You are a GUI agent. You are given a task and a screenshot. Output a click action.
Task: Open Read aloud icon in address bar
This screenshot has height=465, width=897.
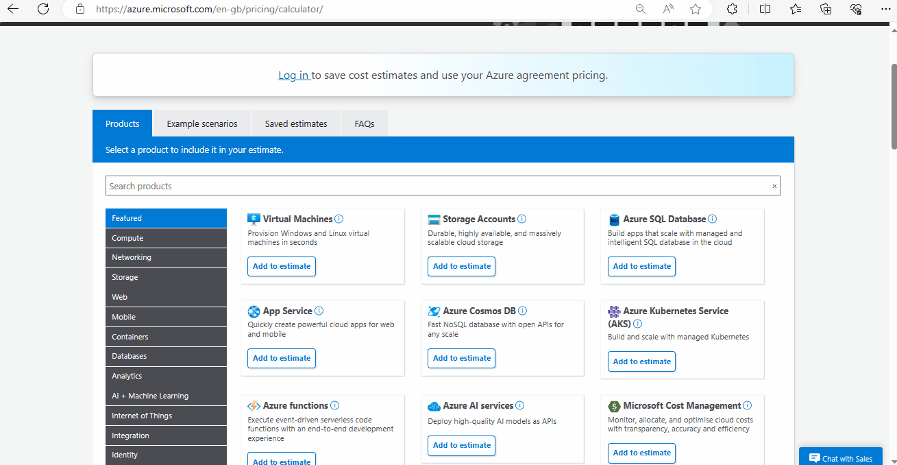tap(668, 9)
